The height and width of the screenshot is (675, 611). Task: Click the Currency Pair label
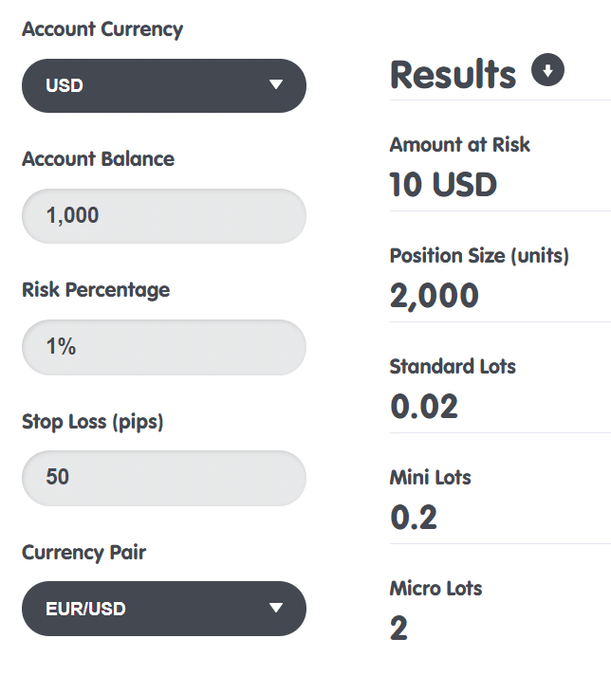pyautogui.click(x=84, y=553)
